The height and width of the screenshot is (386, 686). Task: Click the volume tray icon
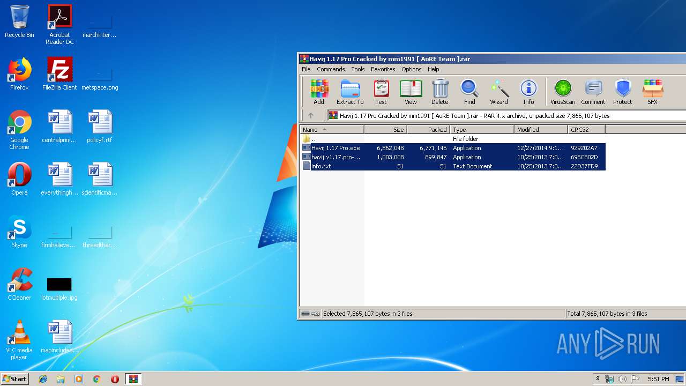pos(622,379)
